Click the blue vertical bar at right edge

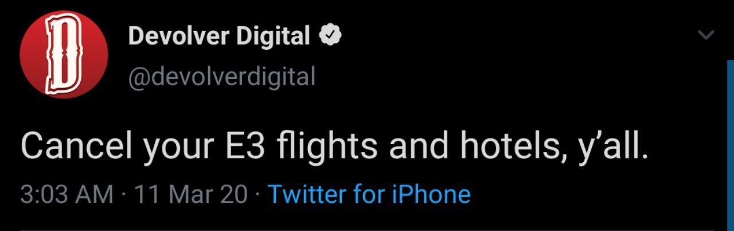tap(731, 144)
